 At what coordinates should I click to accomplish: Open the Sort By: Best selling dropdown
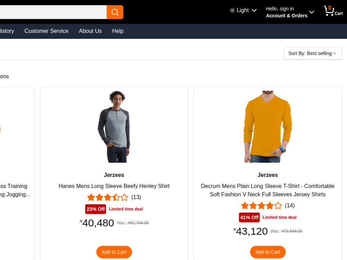coord(313,53)
